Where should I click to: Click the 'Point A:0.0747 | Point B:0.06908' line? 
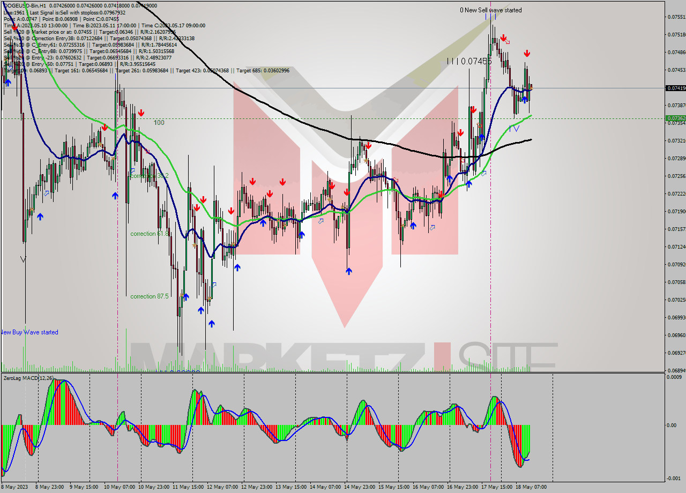(61, 19)
